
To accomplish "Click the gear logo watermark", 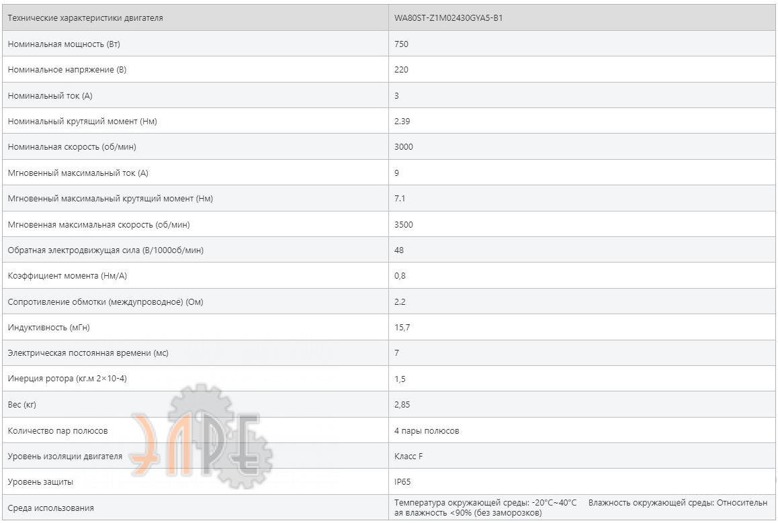I will coord(202,436).
